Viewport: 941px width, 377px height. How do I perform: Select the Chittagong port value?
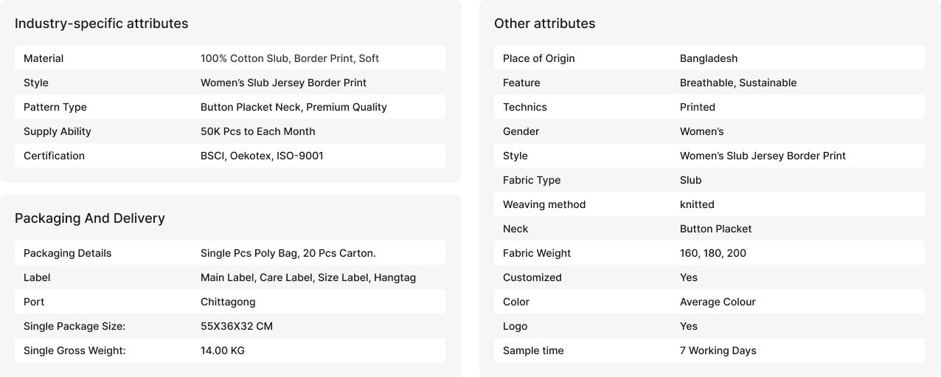(x=228, y=302)
